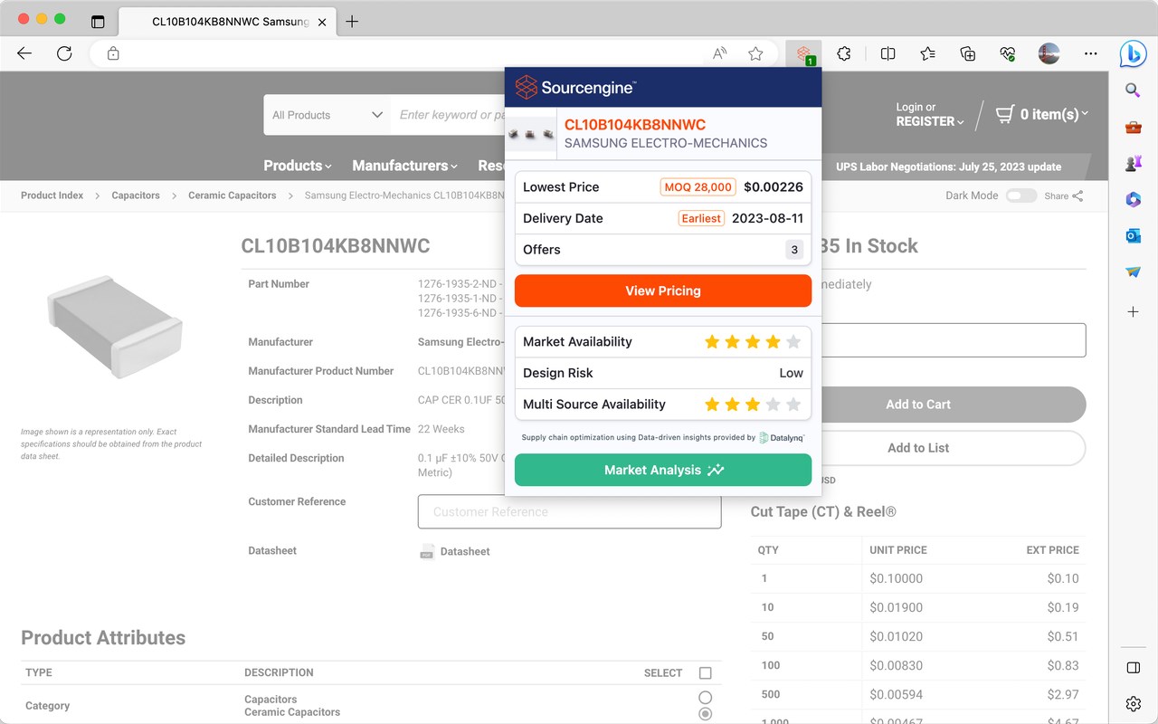
Task: Close the CL10B104KB8NNWC Samsung tab
Action: pos(322,22)
